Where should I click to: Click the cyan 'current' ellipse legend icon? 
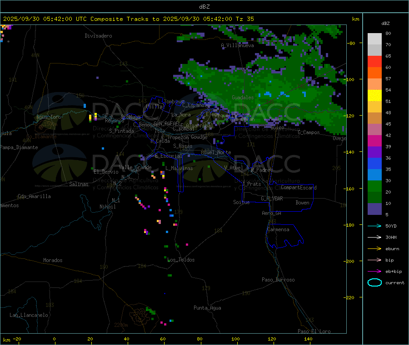point(374,282)
